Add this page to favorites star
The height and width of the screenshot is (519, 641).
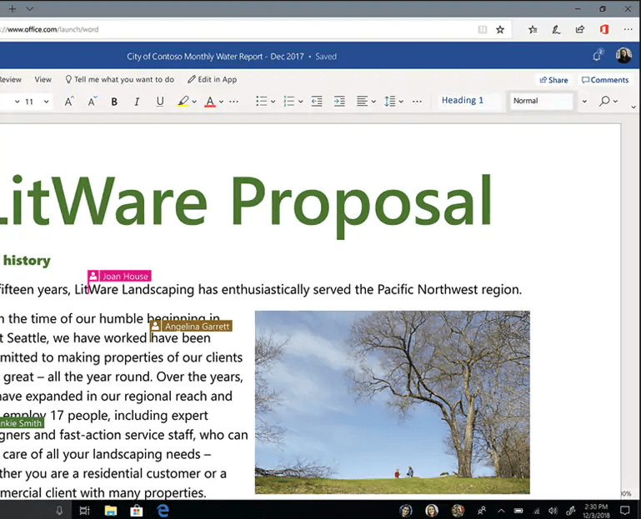500,29
